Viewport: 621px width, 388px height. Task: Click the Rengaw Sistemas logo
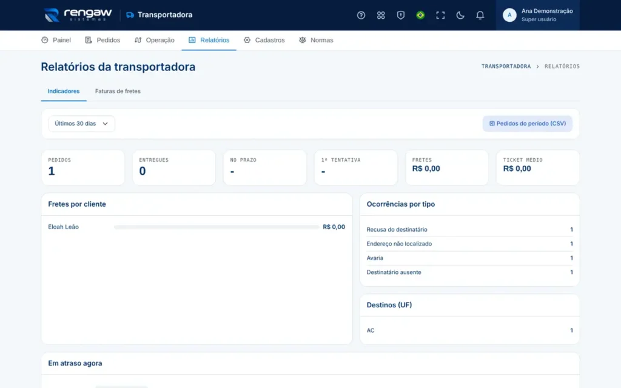coord(78,15)
